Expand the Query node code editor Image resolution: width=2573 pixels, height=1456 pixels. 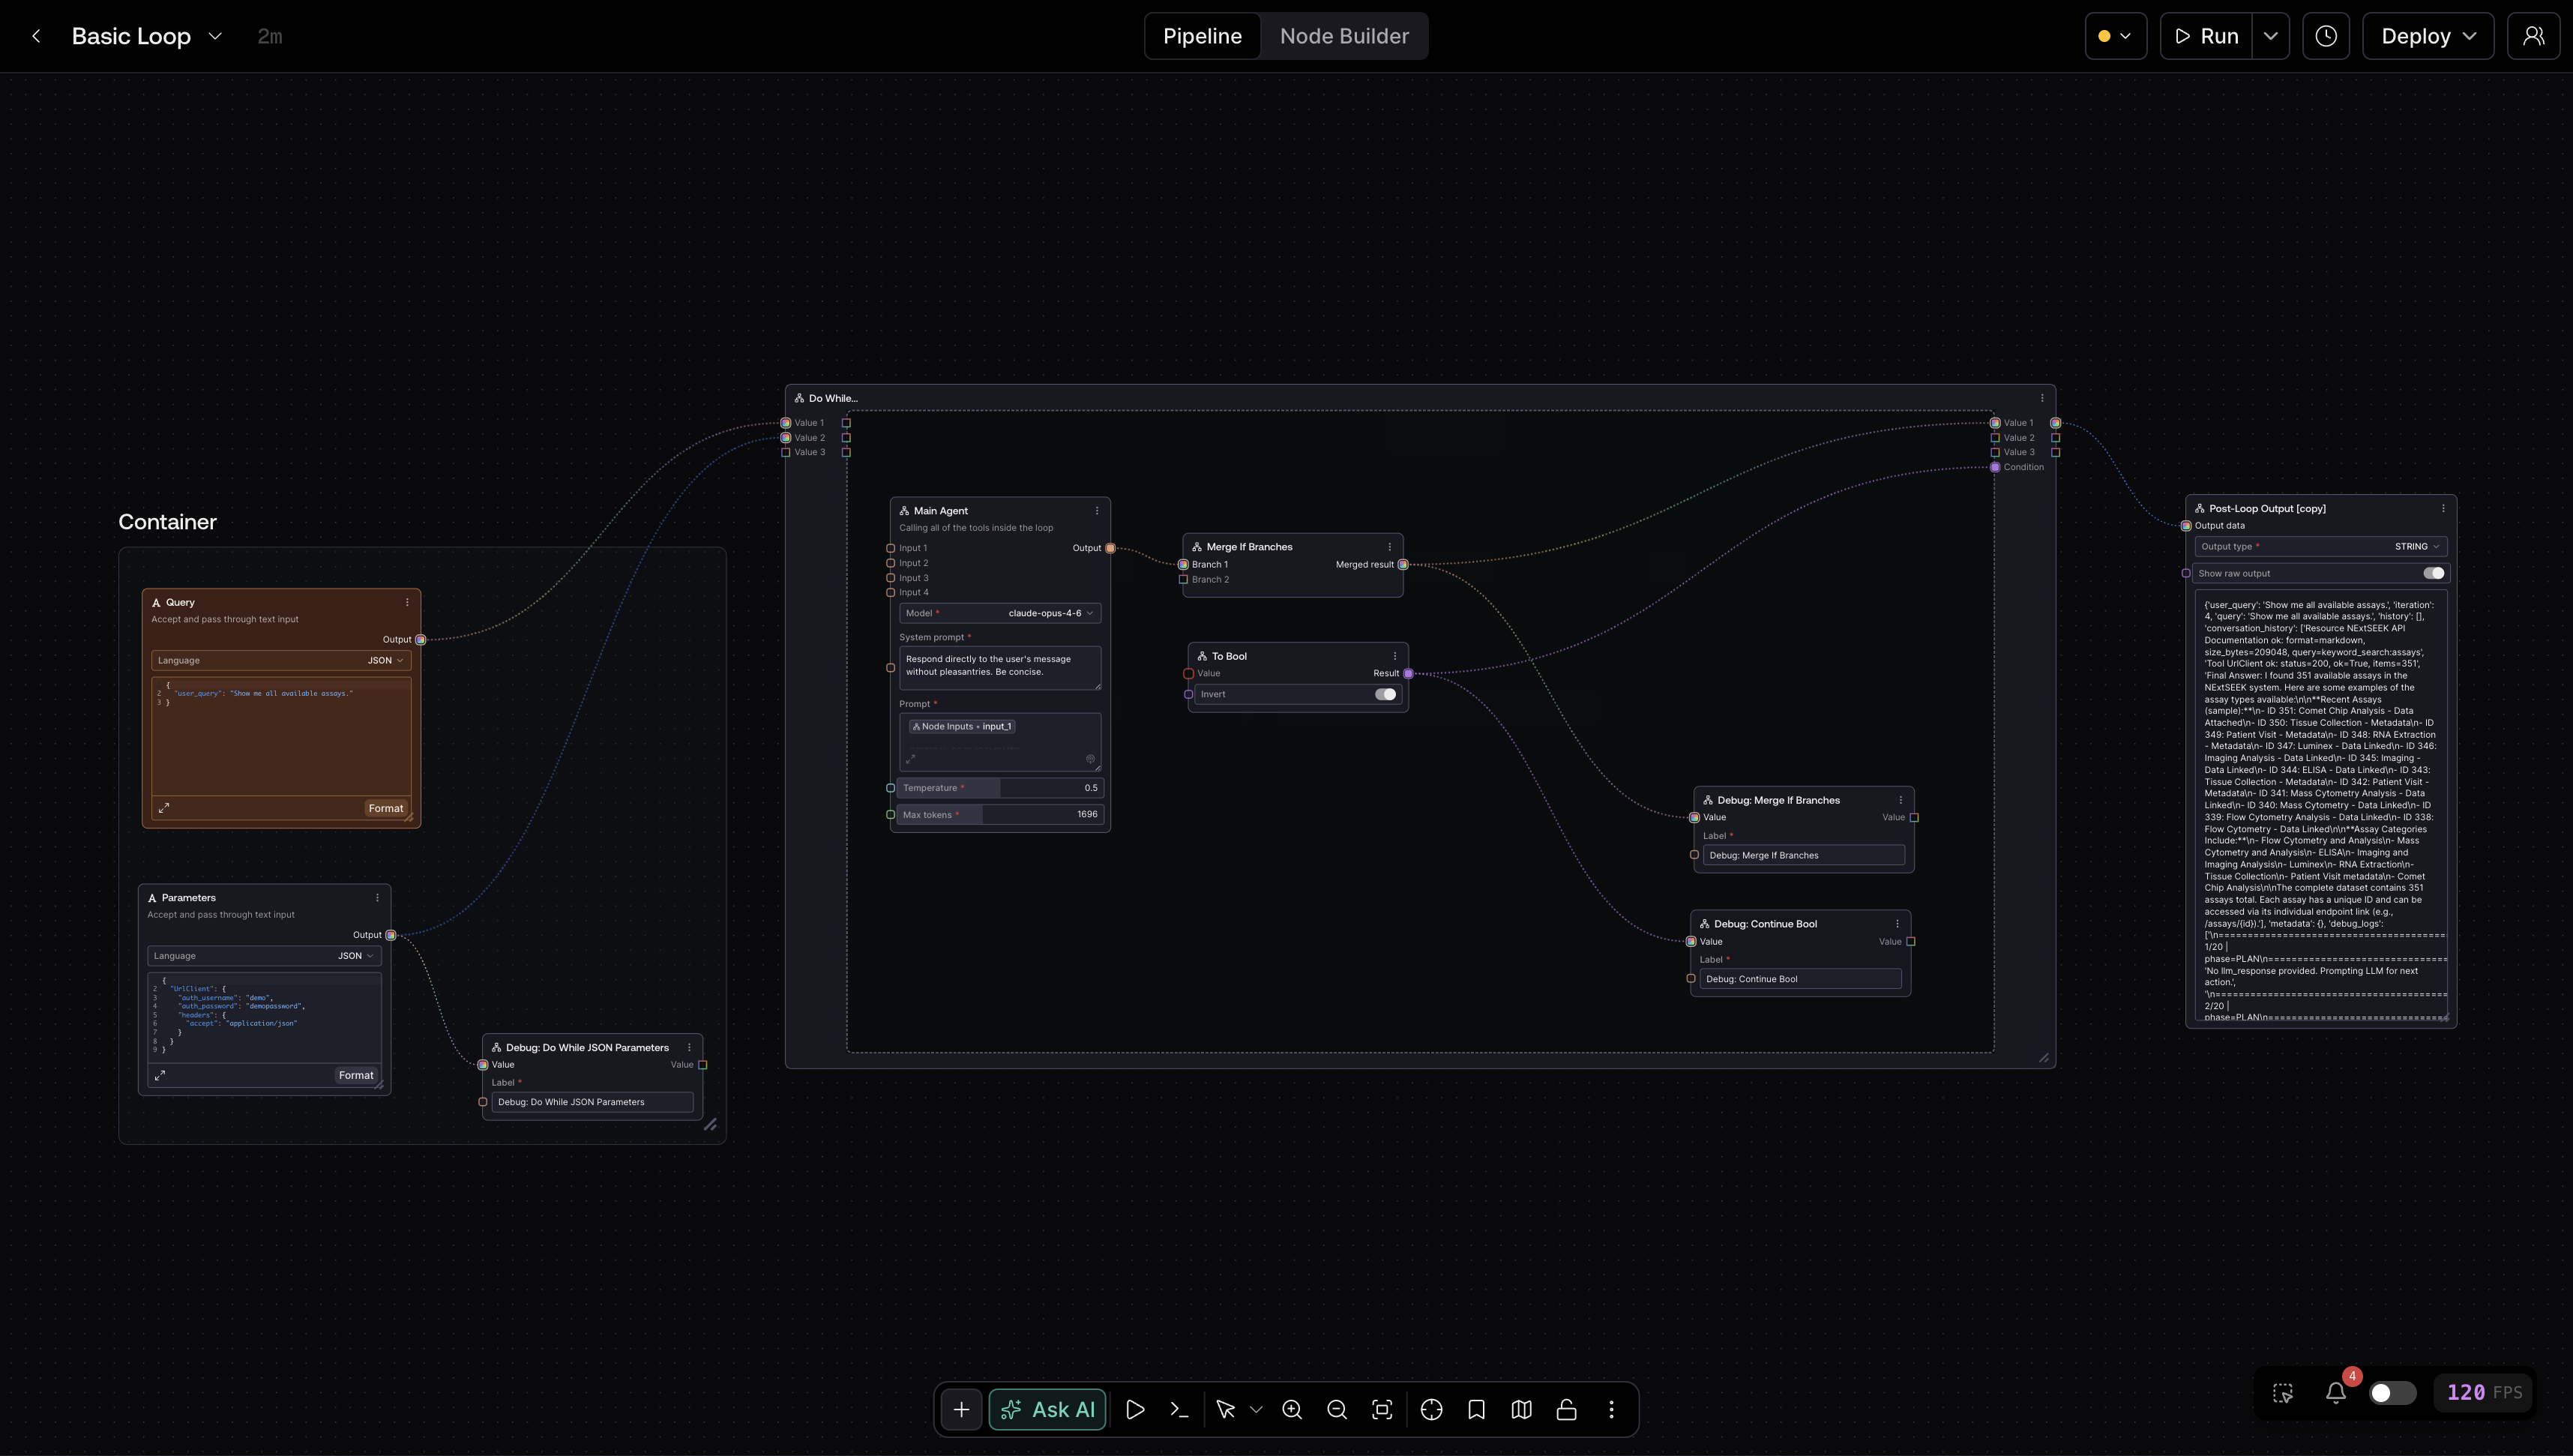pyautogui.click(x=164, y=808)
